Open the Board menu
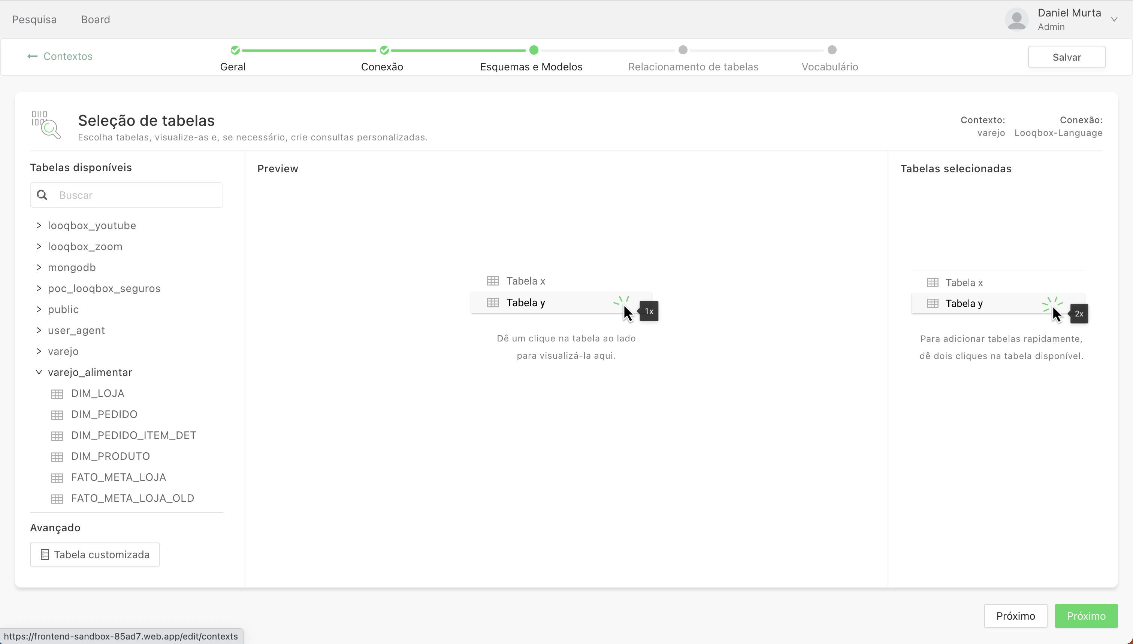The height and width of the screenshot is (644, 1133). (95, 19)
